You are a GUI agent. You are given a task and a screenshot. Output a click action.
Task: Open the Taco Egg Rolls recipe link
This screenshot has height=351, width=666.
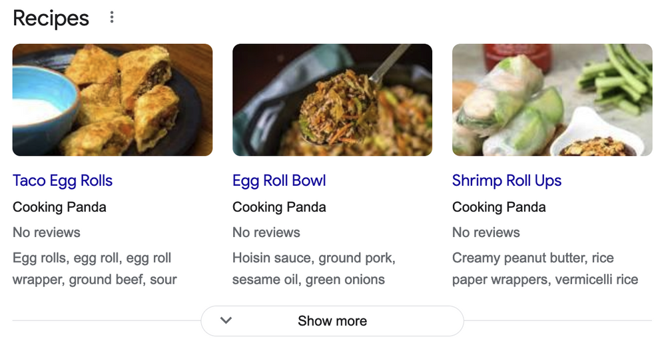tap(63, 180)
